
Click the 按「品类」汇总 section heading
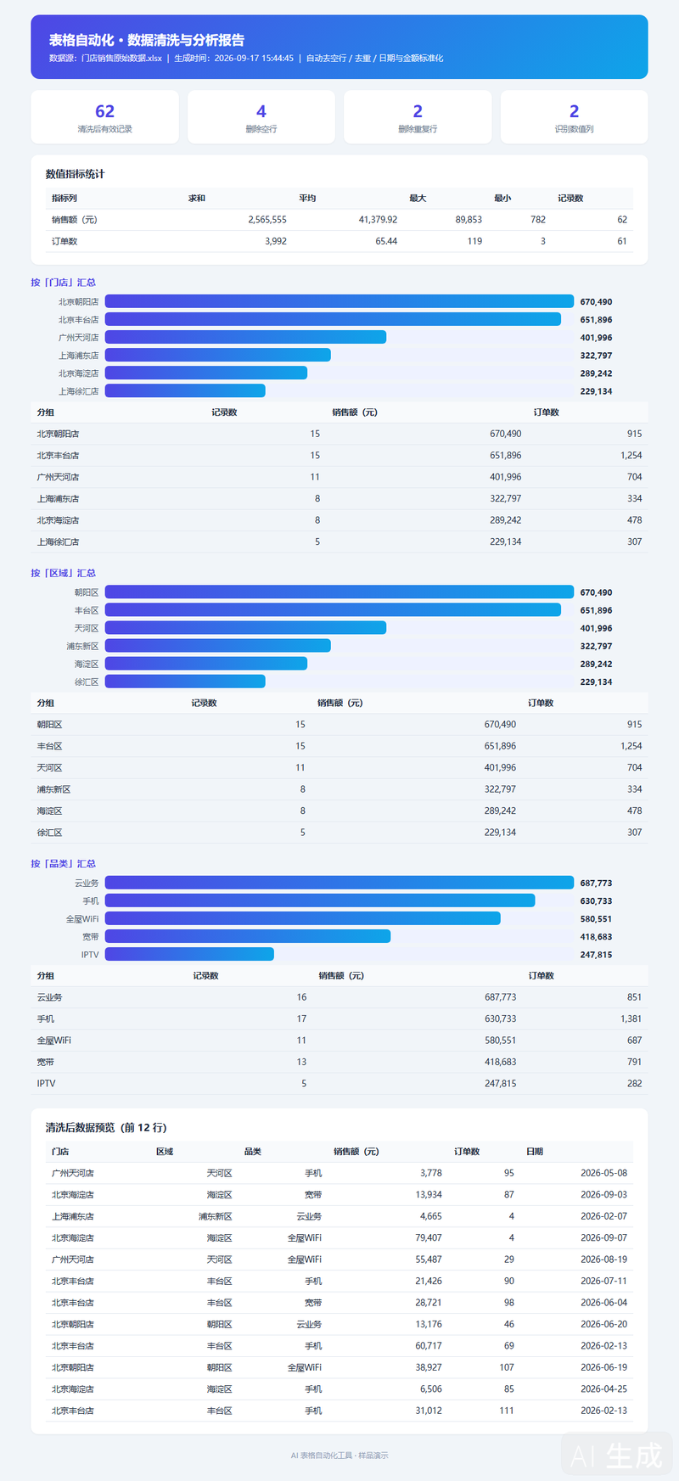point(64,863)
